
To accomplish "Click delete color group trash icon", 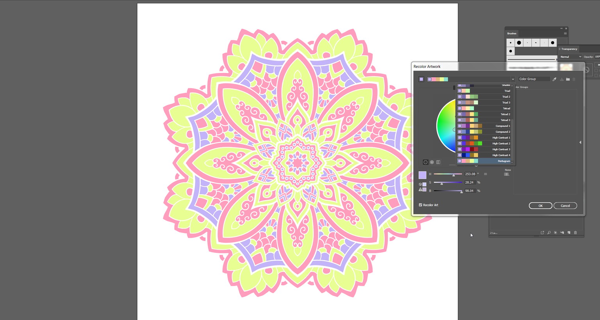I will [x=574, y=79].
